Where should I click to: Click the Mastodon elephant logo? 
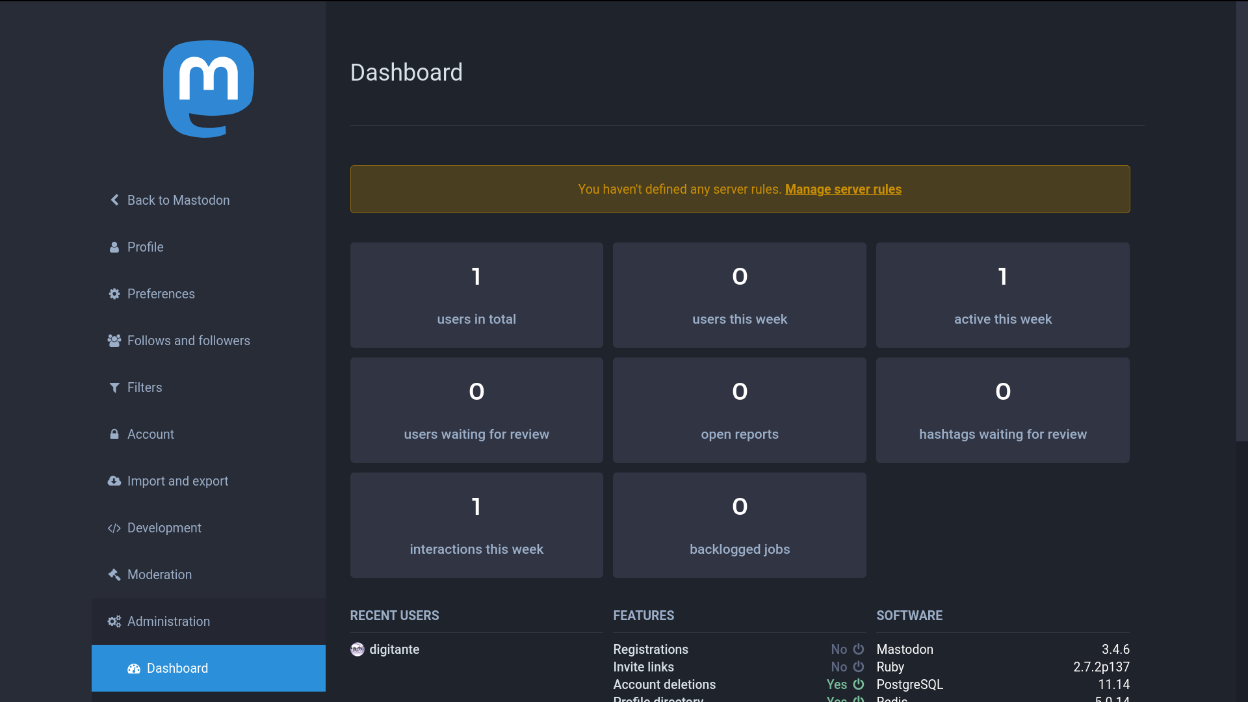pos(208,89)
